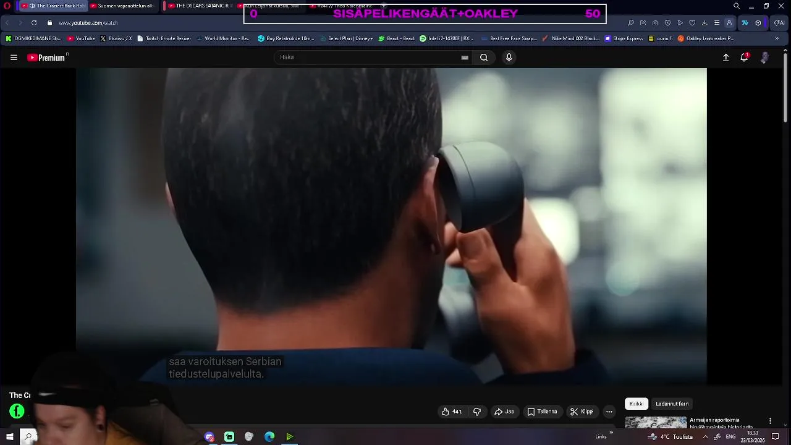Open Oakley Jawbreaker bookmark
Screen dimensions: 791x445
(x=706, y=38)
